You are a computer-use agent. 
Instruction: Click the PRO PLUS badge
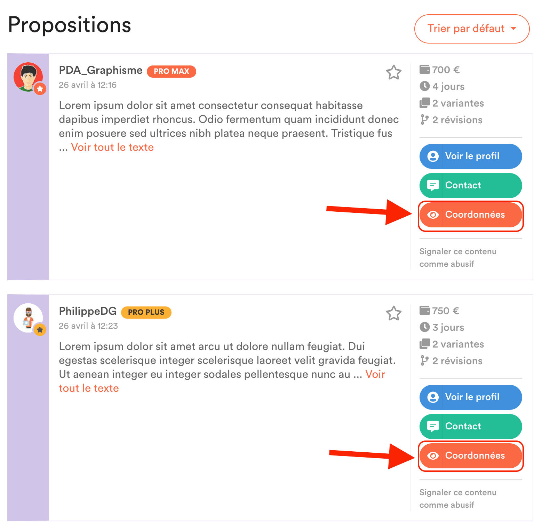point(146,312)
